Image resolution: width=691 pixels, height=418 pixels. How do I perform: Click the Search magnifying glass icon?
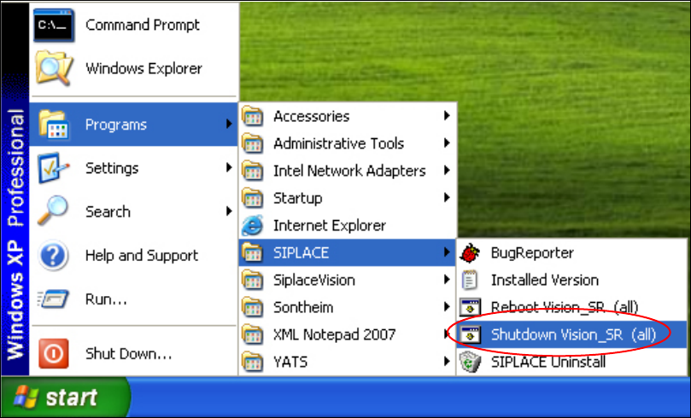(x=53, y=211)
